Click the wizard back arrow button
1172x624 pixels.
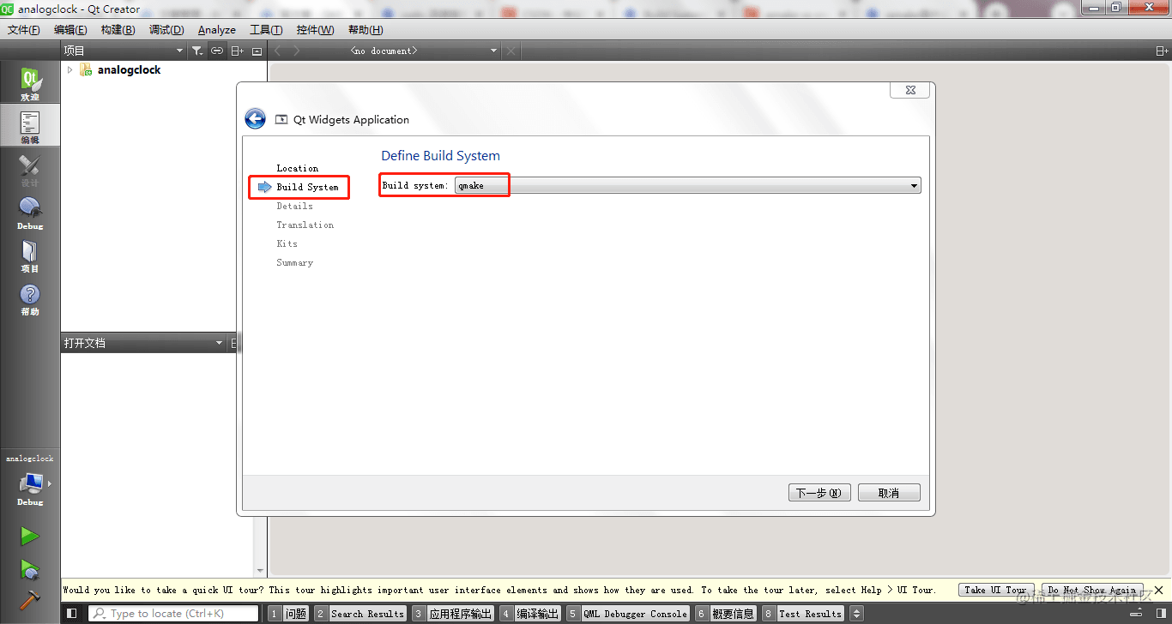pyautogui.click(x=255, y=119)
